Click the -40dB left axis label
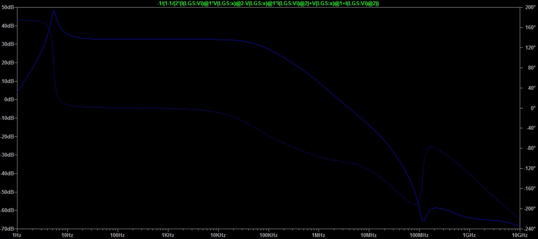 8,173
